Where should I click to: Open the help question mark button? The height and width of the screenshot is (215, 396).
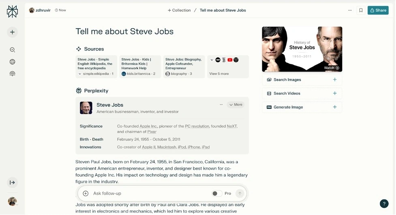384,204
